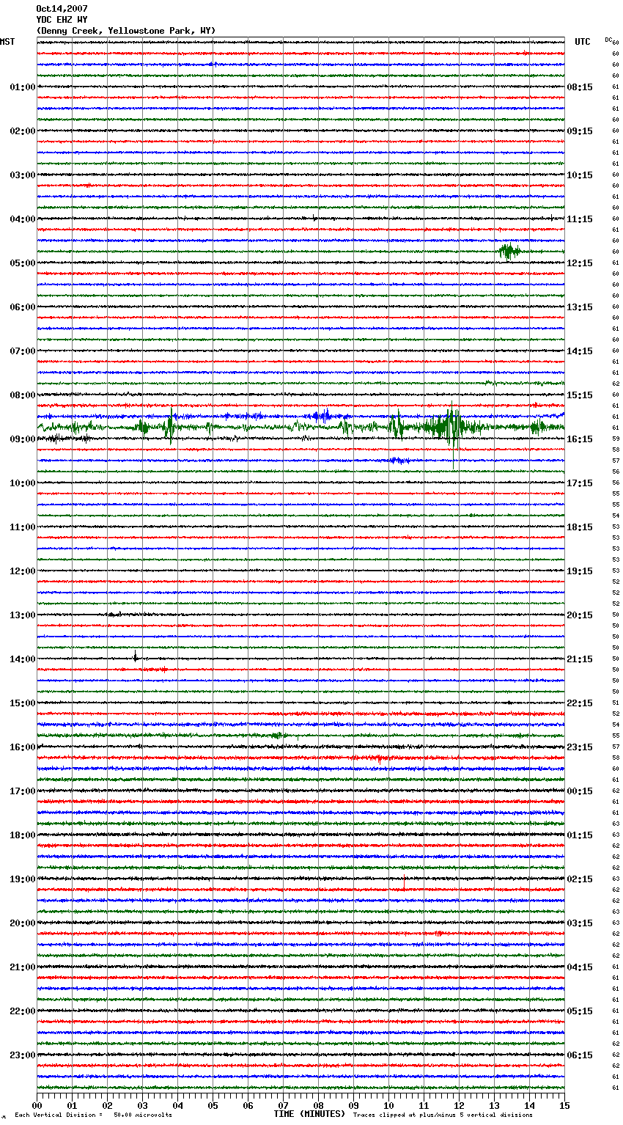Select the station code YDC EHZ WY
623x1125 pixels.
pos(62,20)
